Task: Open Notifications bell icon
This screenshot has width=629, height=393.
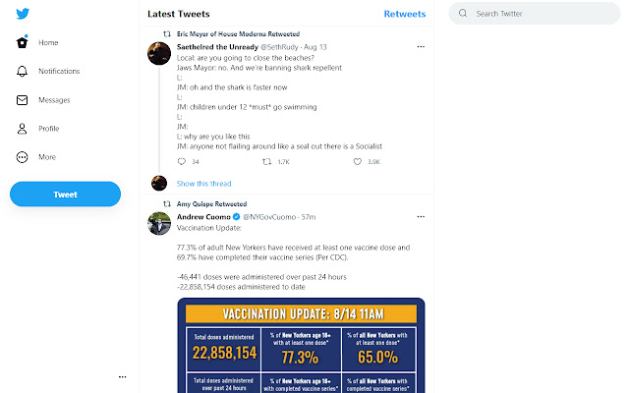Action: [23, 72]
